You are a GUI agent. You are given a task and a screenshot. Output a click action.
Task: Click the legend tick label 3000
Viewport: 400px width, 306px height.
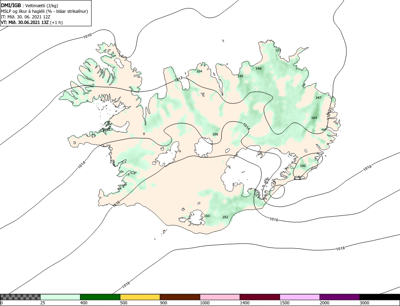tap(364, 303)
